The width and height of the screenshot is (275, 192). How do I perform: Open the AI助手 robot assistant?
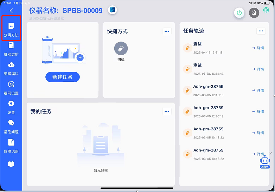(264, 162)
